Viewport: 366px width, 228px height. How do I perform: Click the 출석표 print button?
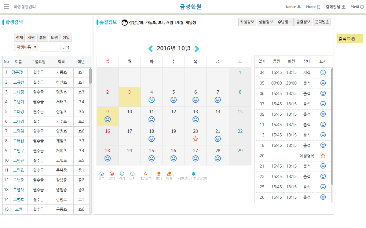point(350,39)
